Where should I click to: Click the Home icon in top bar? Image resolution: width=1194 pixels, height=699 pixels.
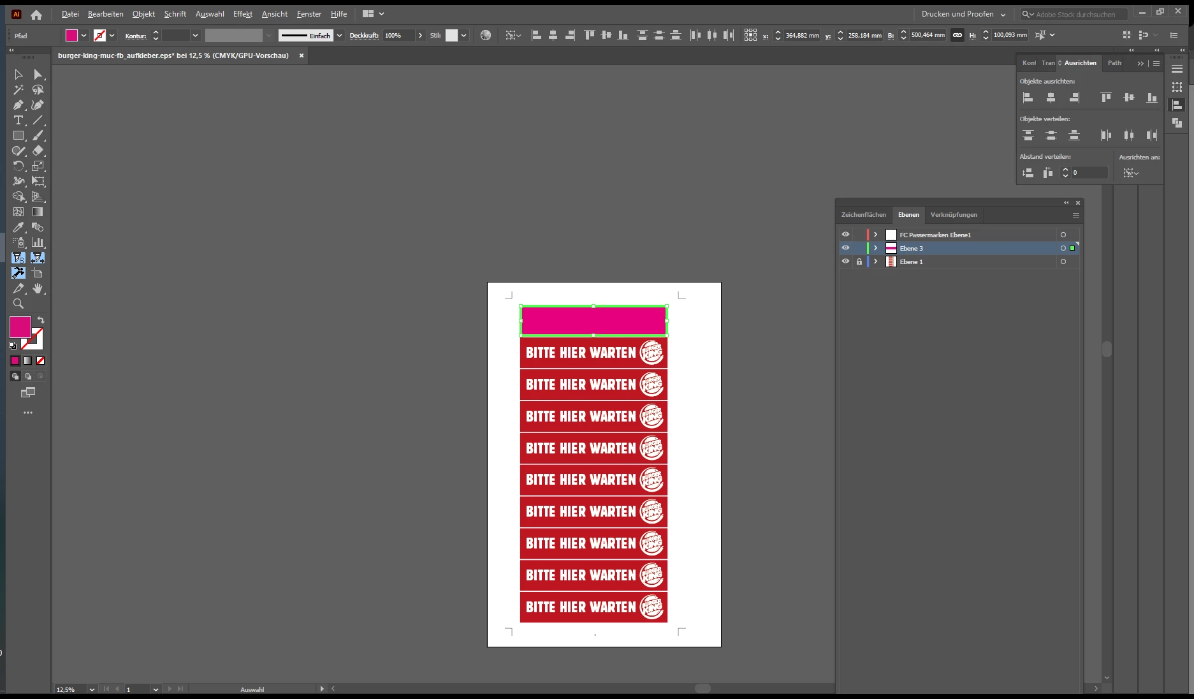pos(36,14)
